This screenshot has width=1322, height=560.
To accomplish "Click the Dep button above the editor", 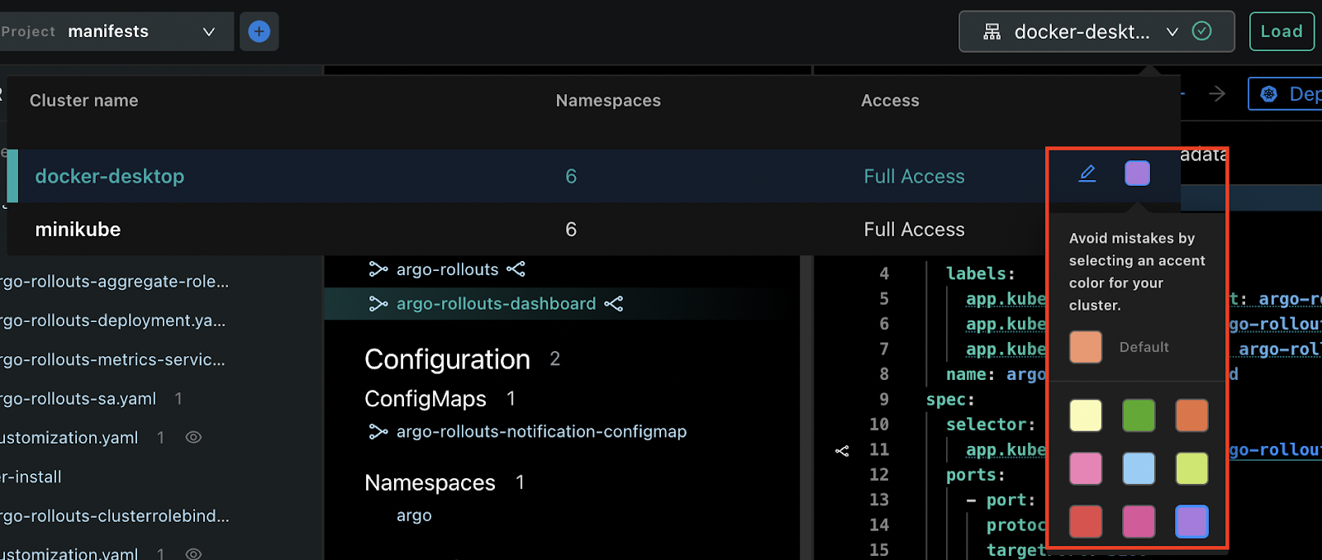I will point(1286,94).
